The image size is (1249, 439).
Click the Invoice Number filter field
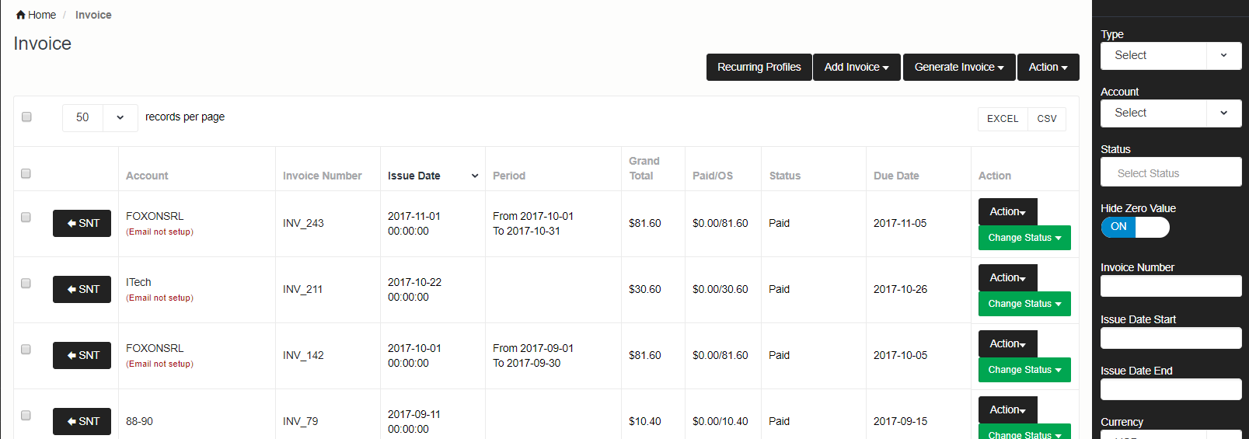click(1171, 286)
